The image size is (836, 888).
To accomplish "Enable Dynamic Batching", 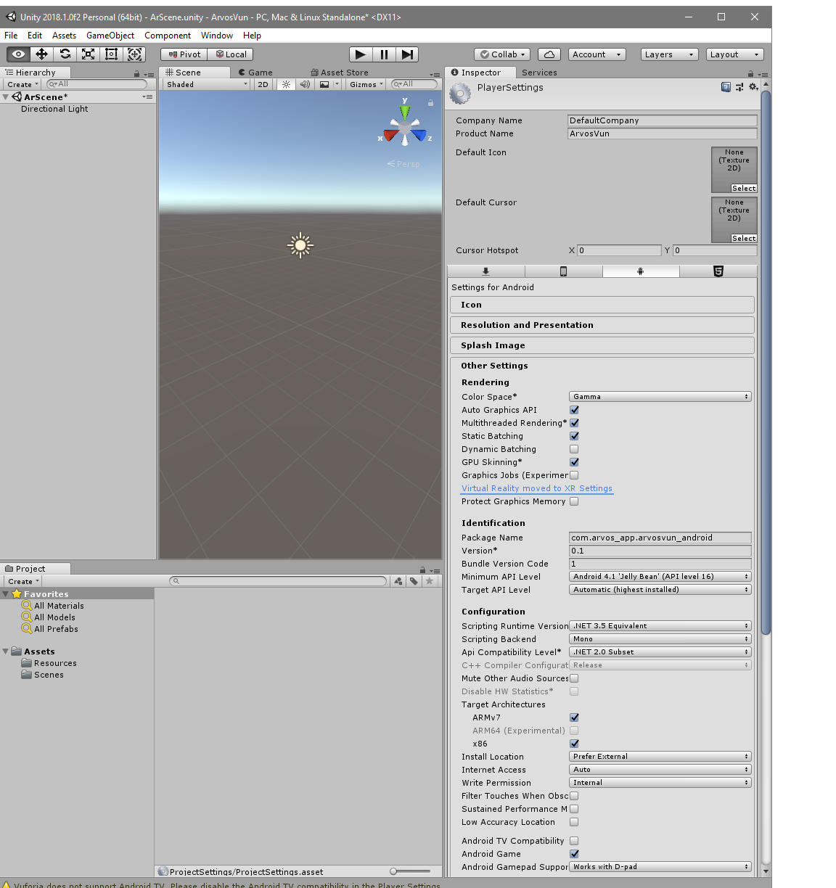I will point(574,448).
